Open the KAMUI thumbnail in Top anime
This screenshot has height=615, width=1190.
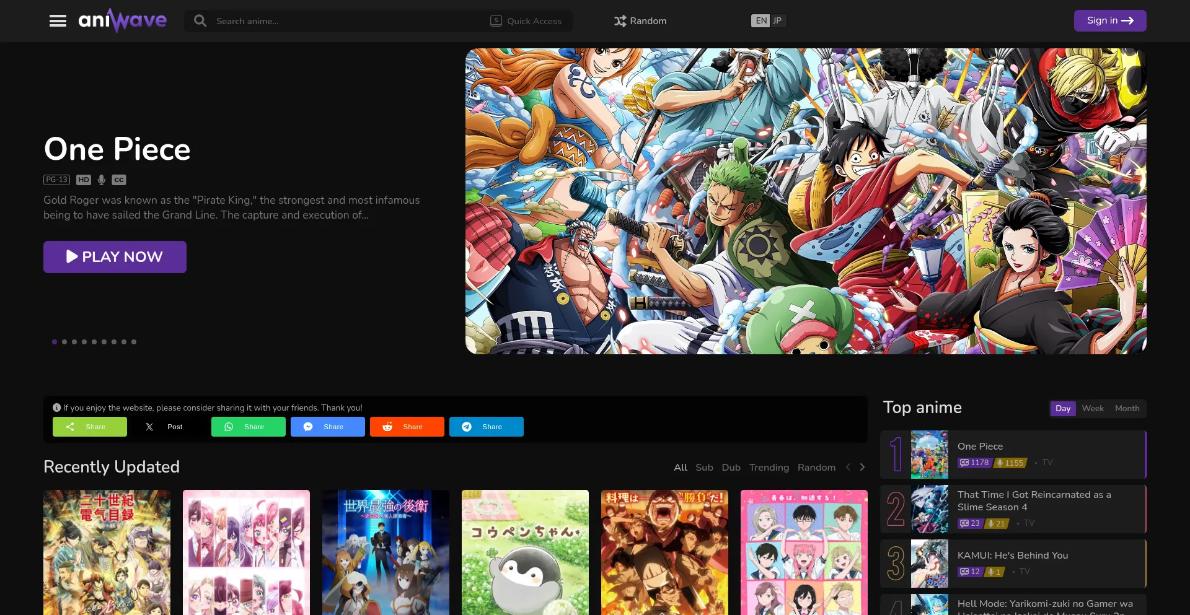pyautogui.click(x=930, y=564)
